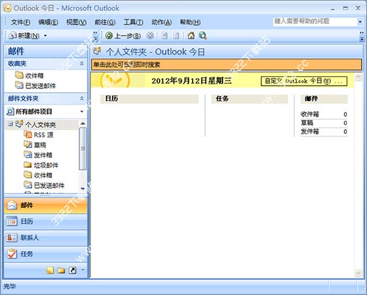Click the Mail (邮件) section header
The height and width of the screenshot is (295, 367).
coord(324,99)
